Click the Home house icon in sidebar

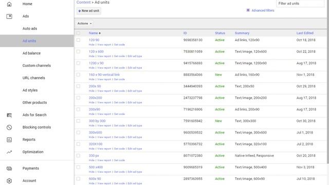point(9,4)
